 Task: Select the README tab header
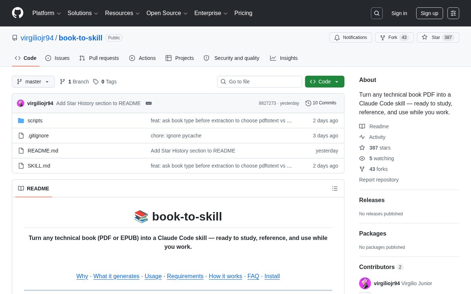33,189
